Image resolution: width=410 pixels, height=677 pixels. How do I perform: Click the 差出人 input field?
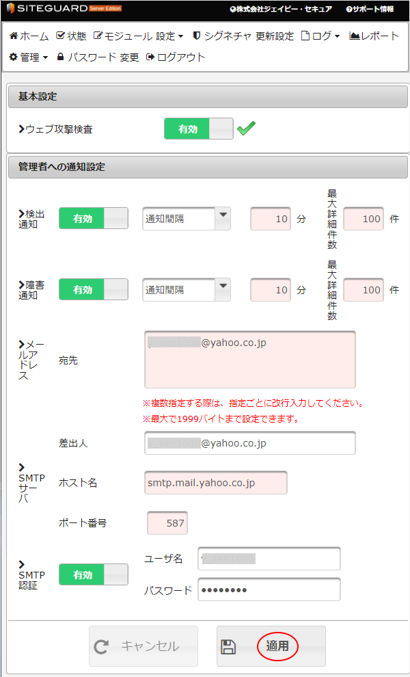250,443
